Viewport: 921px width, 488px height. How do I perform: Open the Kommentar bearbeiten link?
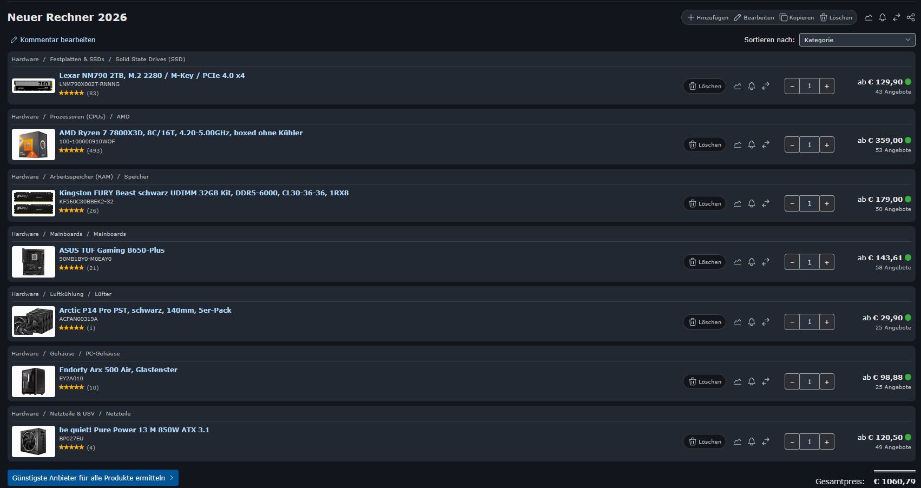click(53, 40)
